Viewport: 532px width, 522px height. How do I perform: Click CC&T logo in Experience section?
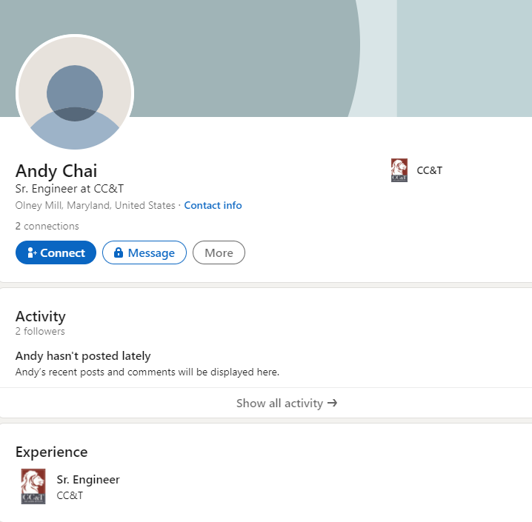pos(33,486)
